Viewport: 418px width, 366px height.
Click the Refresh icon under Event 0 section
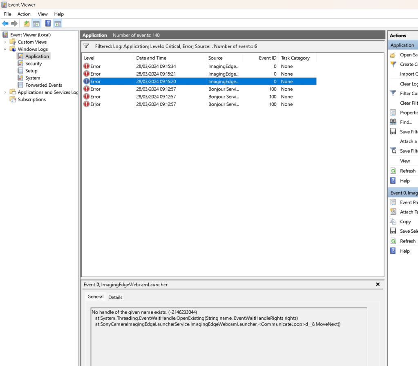pyautogui.click(x=393, y=241)
